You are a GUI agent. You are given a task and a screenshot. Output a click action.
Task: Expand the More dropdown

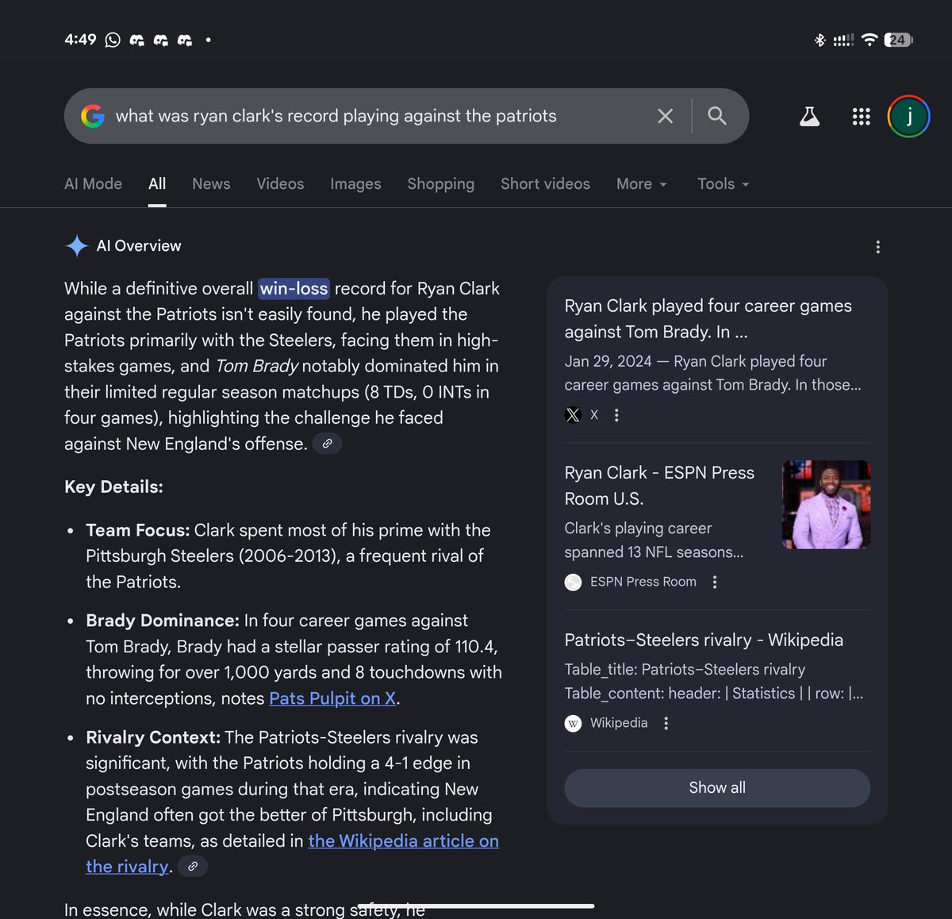tap(642, 183)
